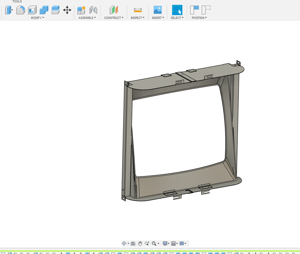Select the Split Body tool

tap(56, 10)
